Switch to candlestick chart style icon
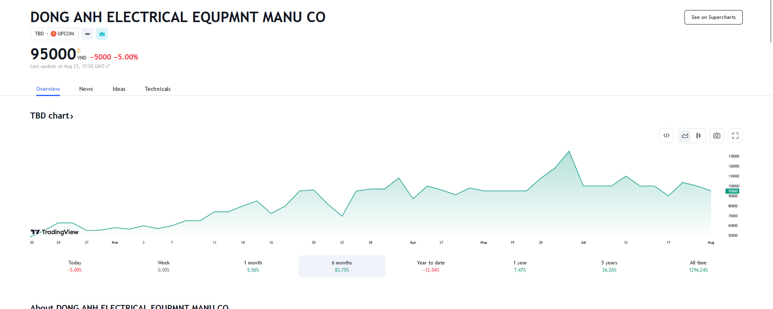773x309 pixels. pyautogui.click(x=699, y=135)
